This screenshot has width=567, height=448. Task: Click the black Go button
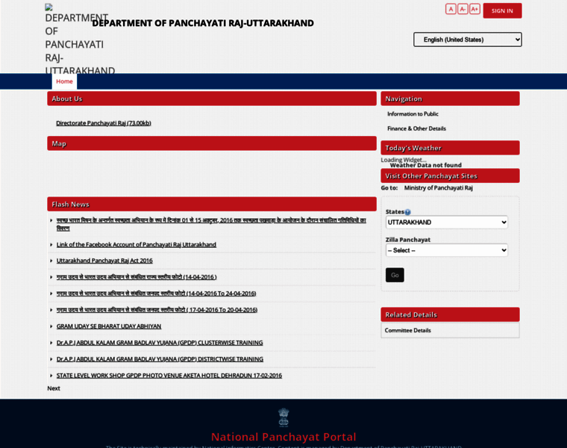click(395, 275)
